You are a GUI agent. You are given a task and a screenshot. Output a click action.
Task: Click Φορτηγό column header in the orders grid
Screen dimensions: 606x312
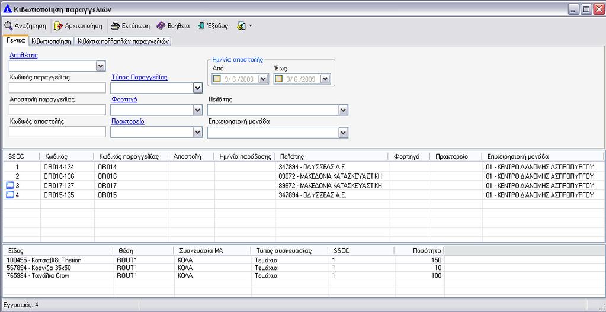pyautogui.click(x=409, y=156)
